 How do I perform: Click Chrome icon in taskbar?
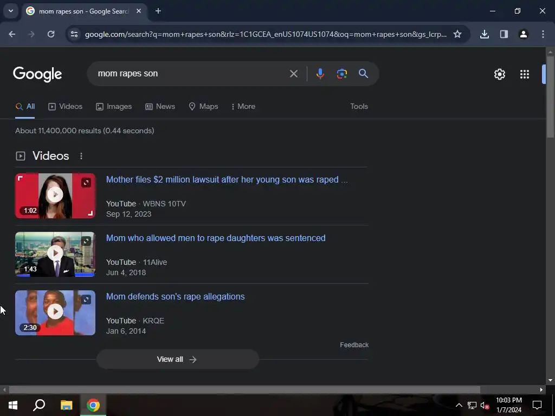(x=93, y=405)
